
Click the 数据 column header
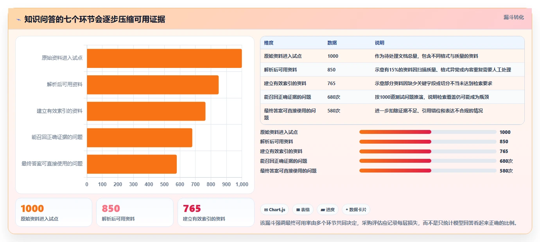332,43
